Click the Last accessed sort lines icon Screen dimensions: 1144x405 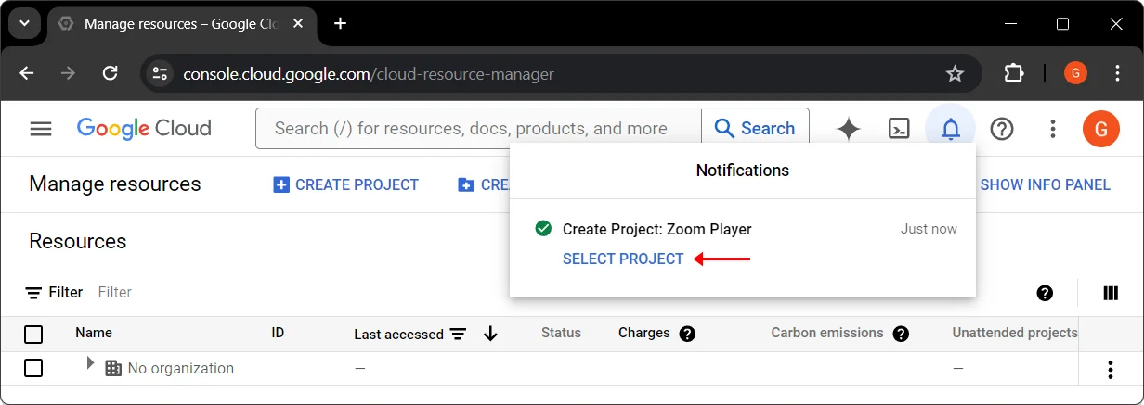pos(458,334)
